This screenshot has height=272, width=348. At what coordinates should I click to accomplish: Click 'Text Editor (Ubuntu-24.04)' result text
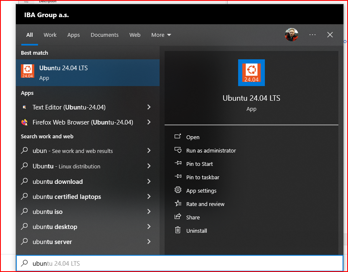(69, 107)
